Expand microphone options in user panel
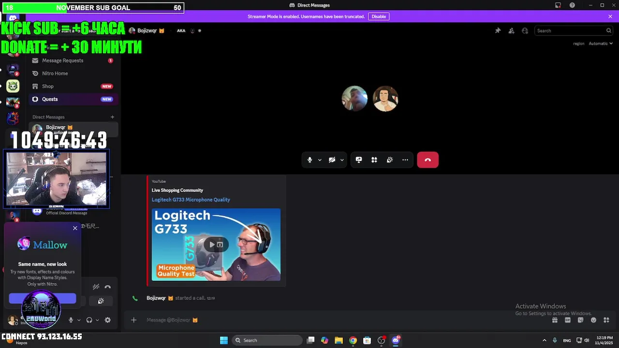 (79, 320)
